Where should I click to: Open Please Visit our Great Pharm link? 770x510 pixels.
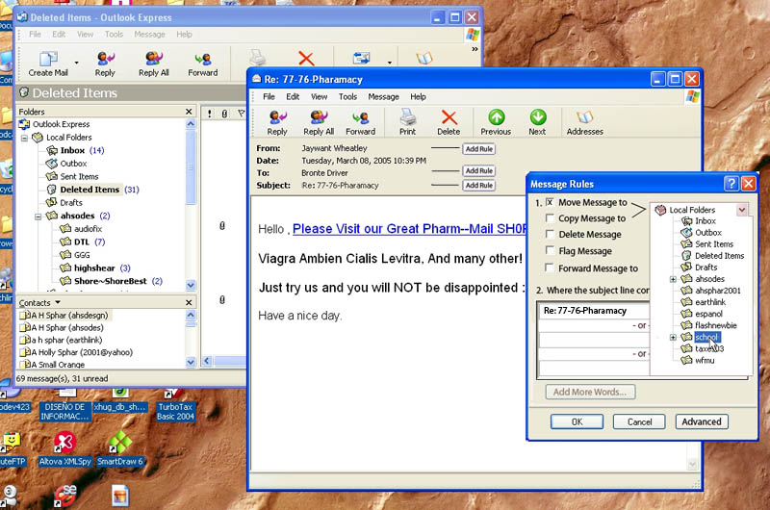409,229
